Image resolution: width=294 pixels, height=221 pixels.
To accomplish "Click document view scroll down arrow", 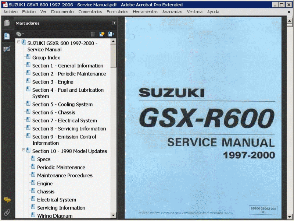I will (x=290, y=216).
